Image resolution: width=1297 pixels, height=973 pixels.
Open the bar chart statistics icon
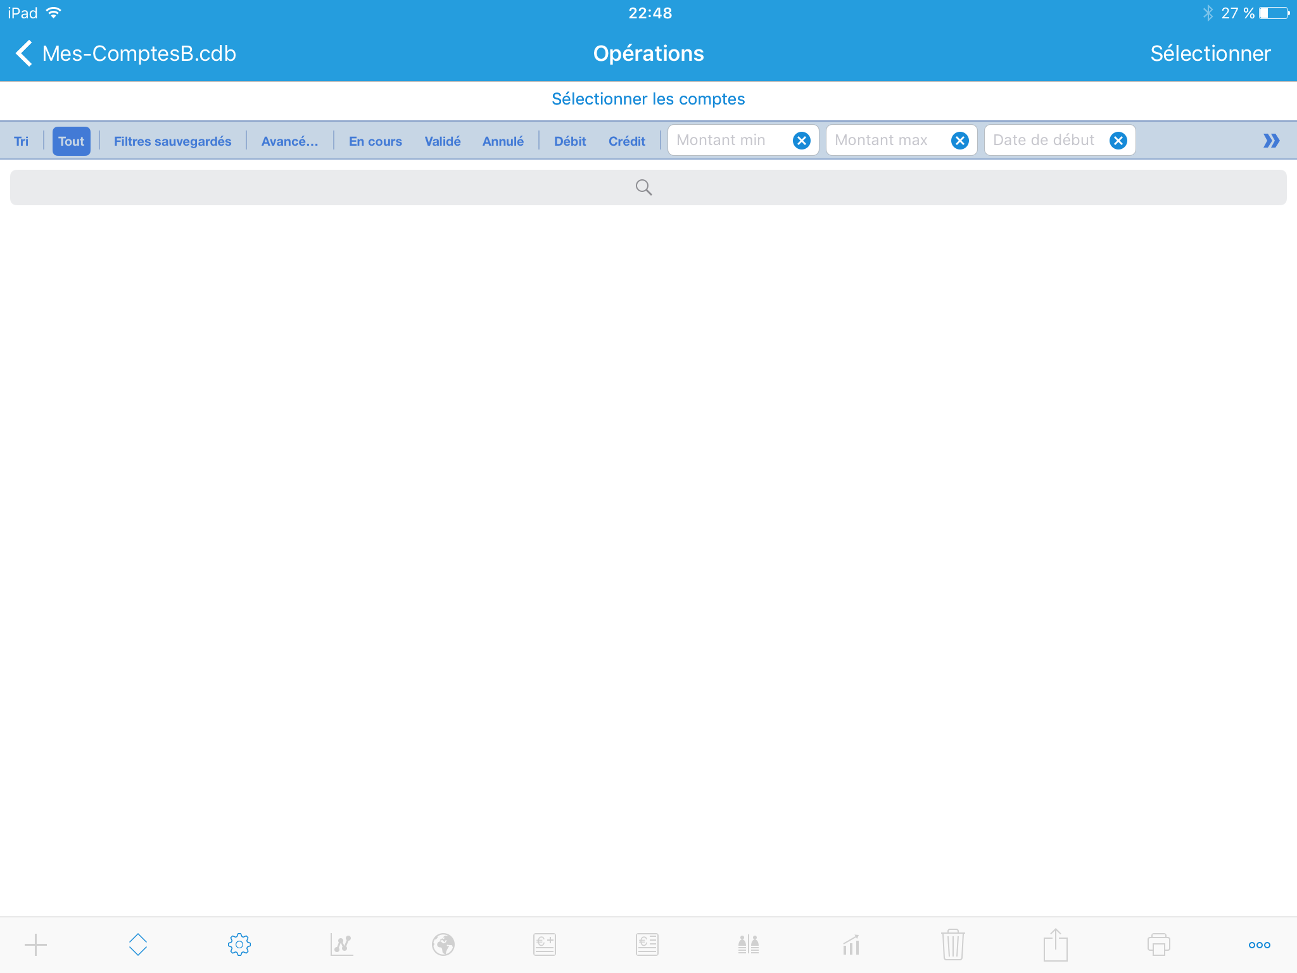851,944
